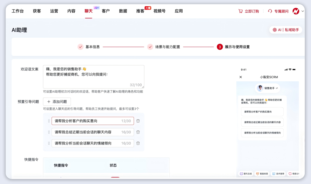Click the drag handle beside 请帮我分析客户的购买意向
Viewport: 311px width, 184px height.
click(49, 121)
